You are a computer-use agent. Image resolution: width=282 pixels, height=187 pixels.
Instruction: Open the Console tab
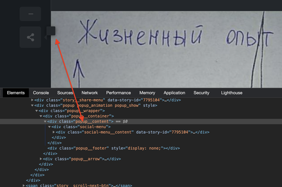(x=41, y=93)
